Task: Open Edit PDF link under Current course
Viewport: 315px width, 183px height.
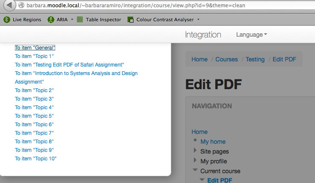Action: click(220, 180)
